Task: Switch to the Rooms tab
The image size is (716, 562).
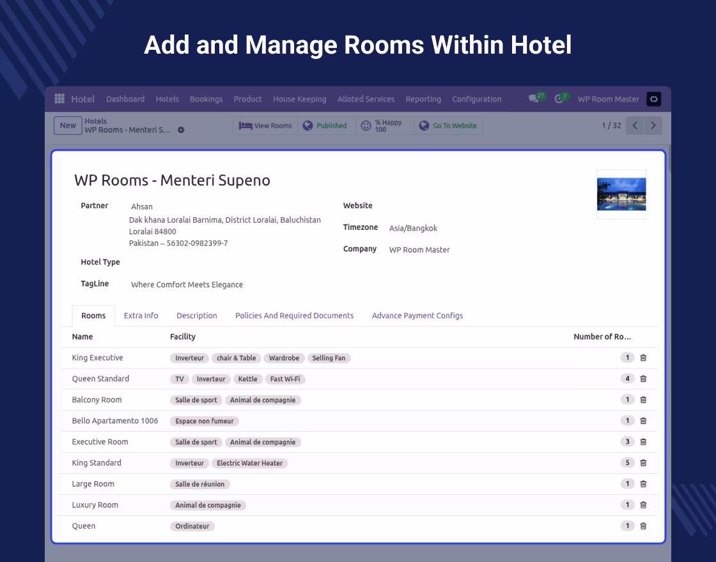Action: click(x=93, y=315)
